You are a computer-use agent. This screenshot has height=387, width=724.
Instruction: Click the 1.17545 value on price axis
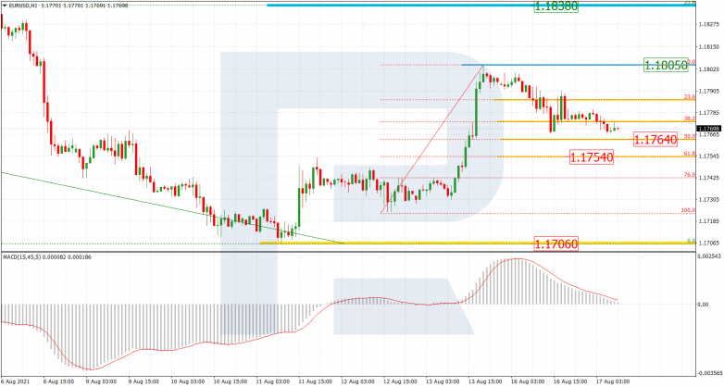coord(709,156)
